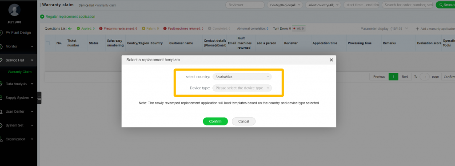The height and width of the screenshot is (166, 455).
Task: Click the green plus icon for replacement application
Action: [42, 16]
